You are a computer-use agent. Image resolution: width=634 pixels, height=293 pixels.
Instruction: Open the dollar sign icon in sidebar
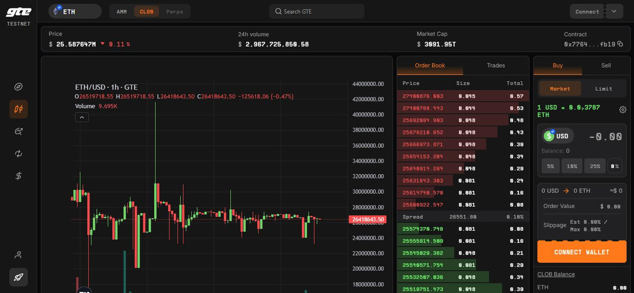pyautogui.click(x=18, y=176)
